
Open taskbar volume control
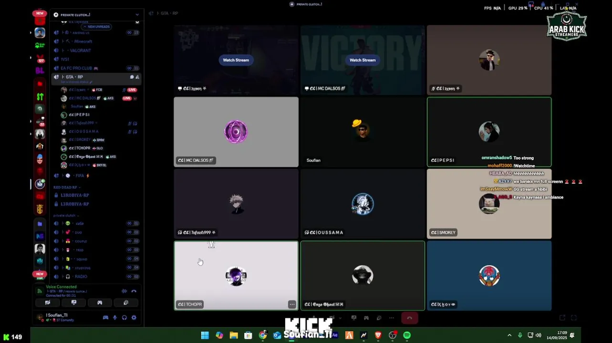[539, 335]
